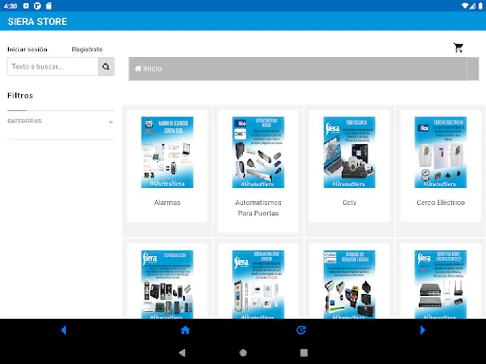Open the intercom category image below Automatismos
Image resolution: width=486 pixels, height=364 pixels.
(x=258, y=284)
